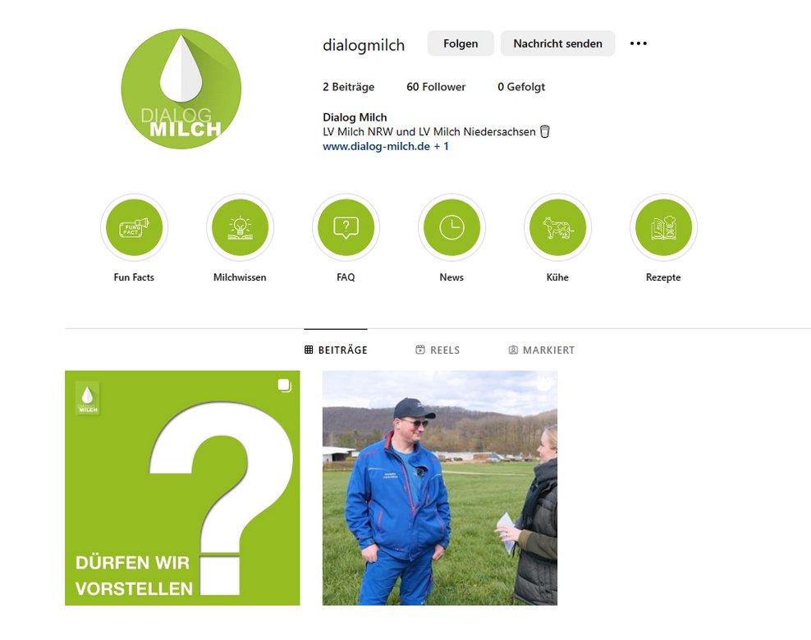Switch to the Beiträge tab
The image size is (811, 640).
click(x=336, y=350)
